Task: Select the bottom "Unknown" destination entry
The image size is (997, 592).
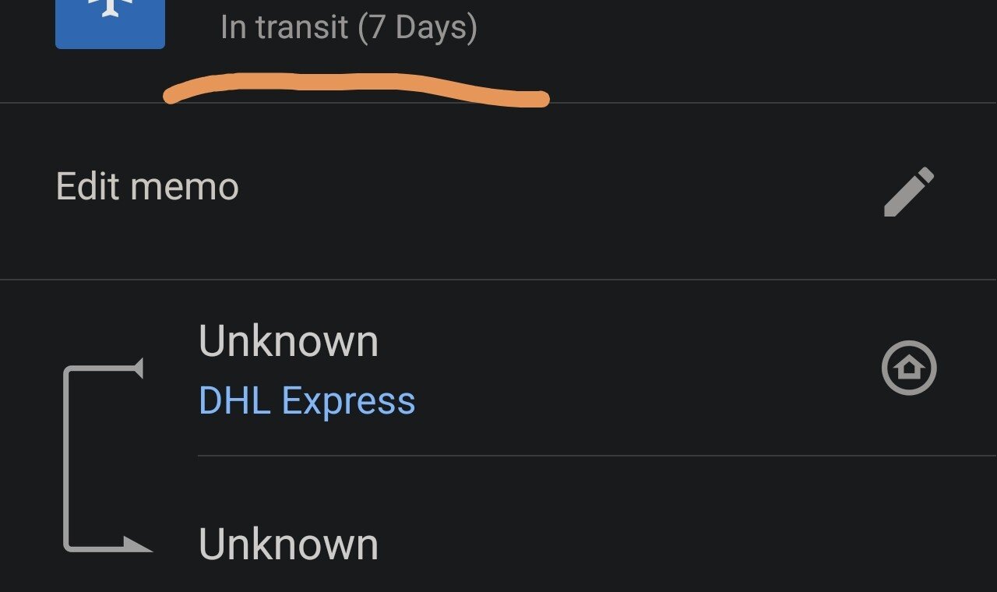Action: pyautogui.click(x=288, y=544)
